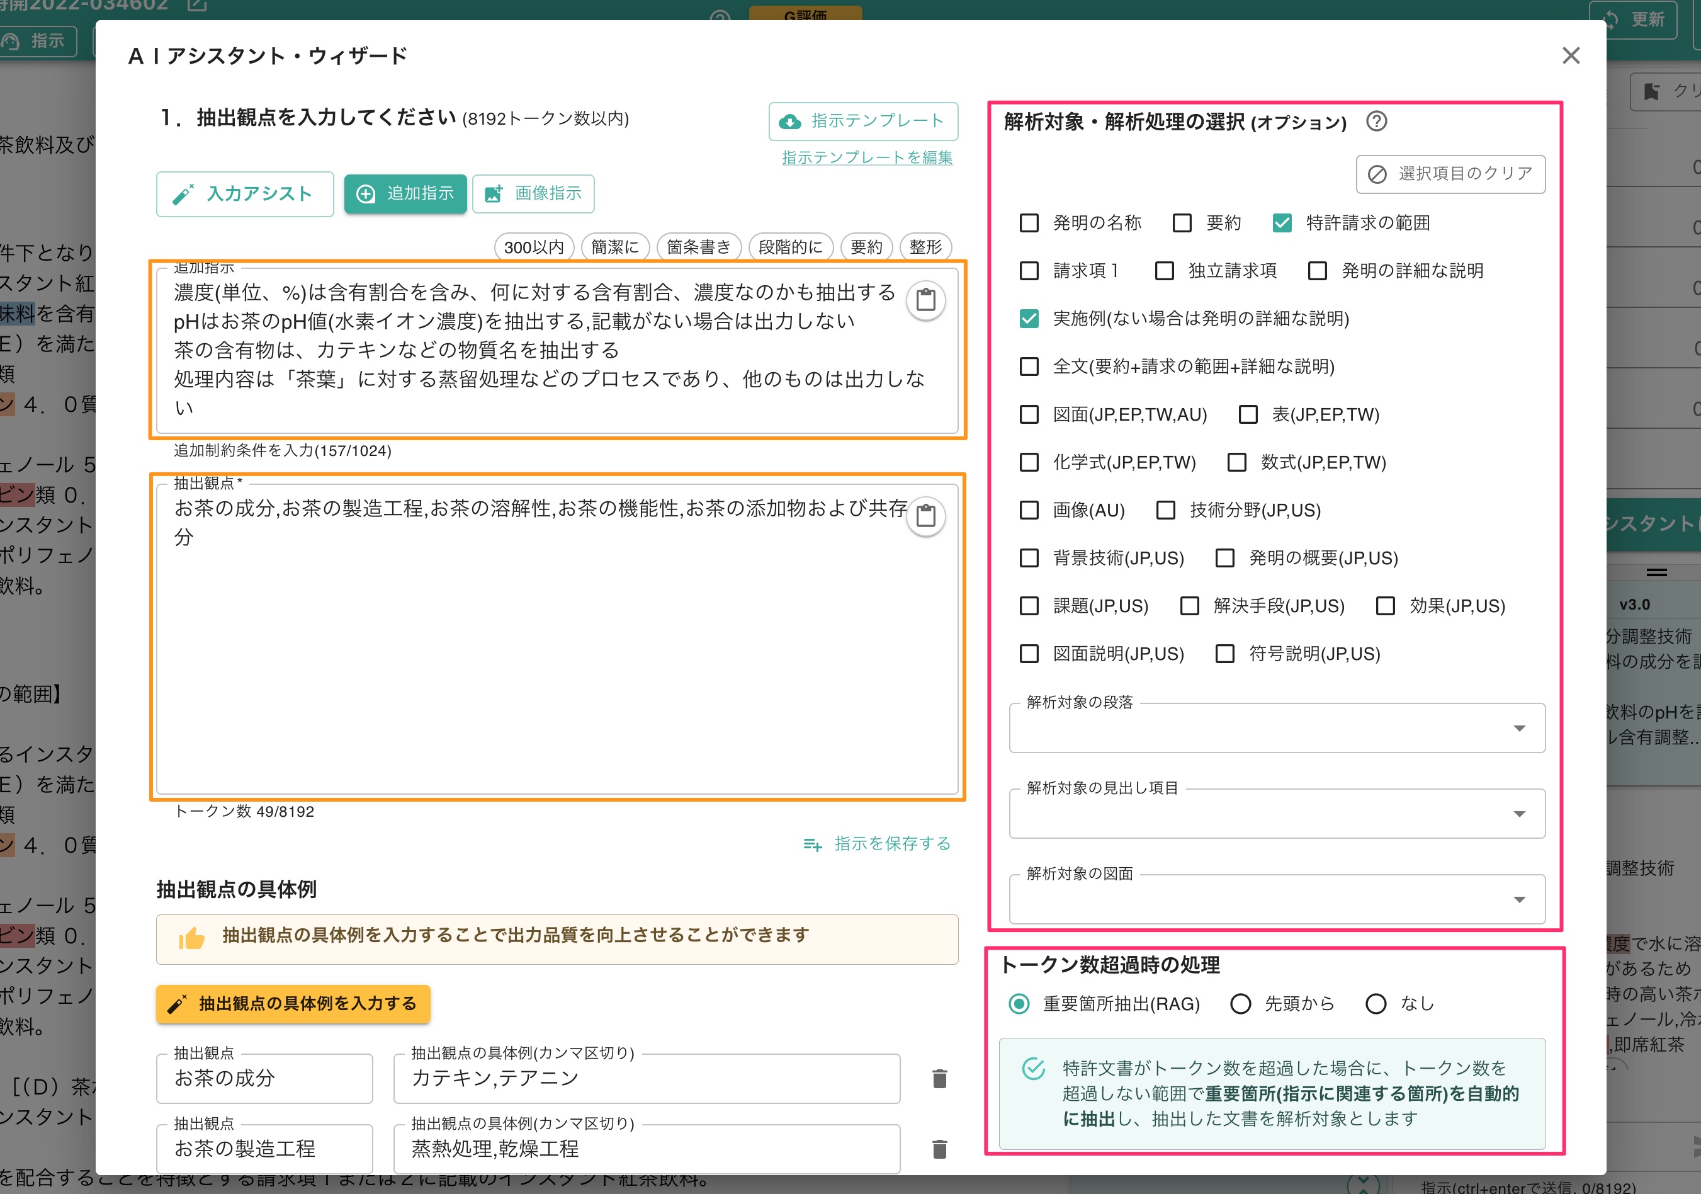Check the 発明の詳細な説明 checkbox
1701x1194 pixels.
[x=1317, y=271]
